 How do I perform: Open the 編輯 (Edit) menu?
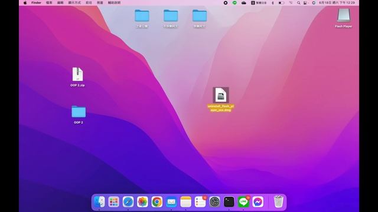60,2
